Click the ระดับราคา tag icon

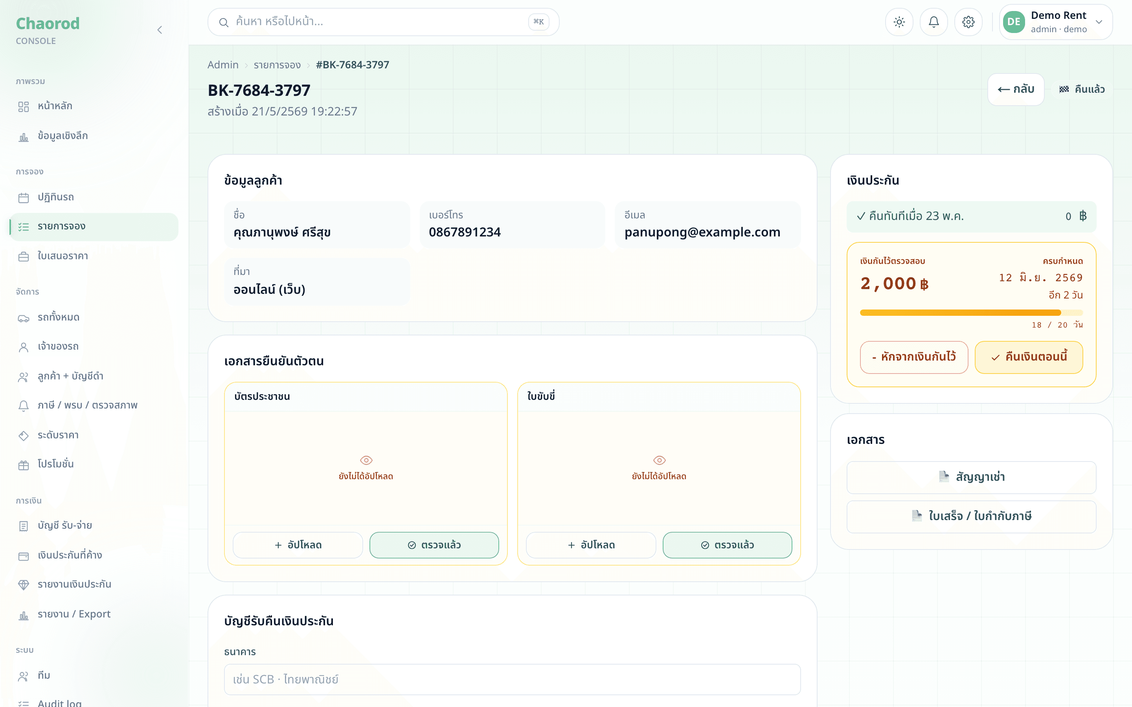click(24, 436)
